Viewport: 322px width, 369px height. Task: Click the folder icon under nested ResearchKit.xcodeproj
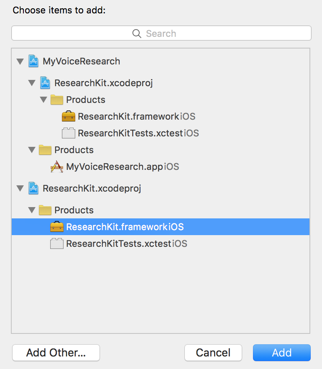(x=57, y=100)
